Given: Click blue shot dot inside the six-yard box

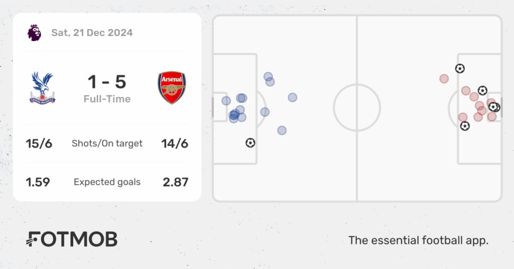Looking at the screenshot, I should [226, 100].
